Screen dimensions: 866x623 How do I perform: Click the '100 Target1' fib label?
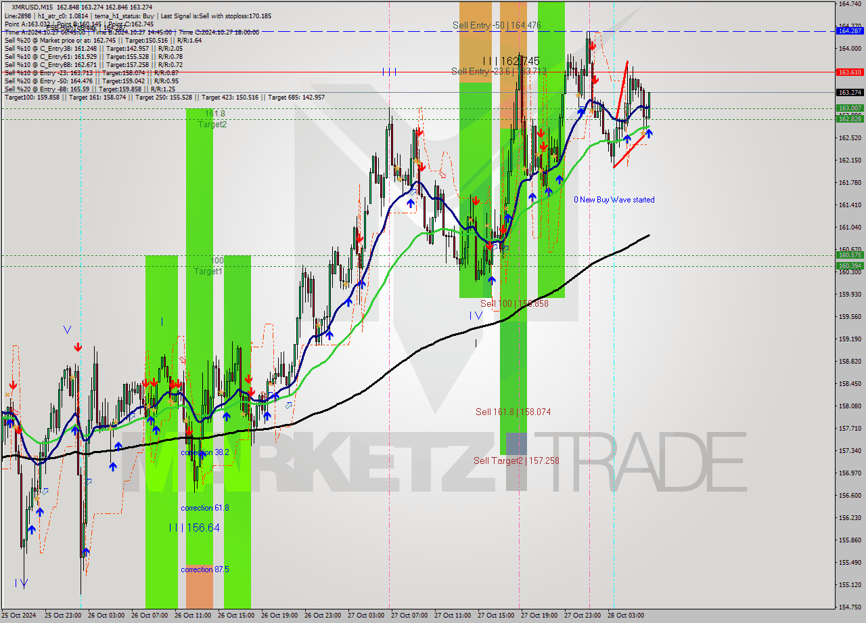(209, 266)
